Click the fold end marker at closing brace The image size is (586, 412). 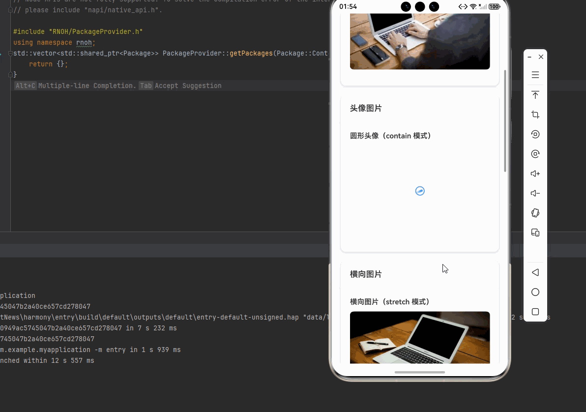point(10,75)
